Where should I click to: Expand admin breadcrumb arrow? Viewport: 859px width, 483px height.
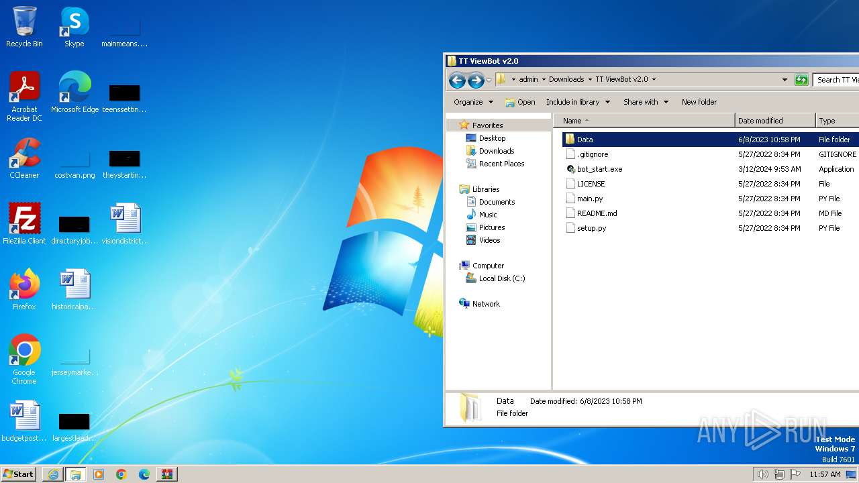click(x=544, y=79)
